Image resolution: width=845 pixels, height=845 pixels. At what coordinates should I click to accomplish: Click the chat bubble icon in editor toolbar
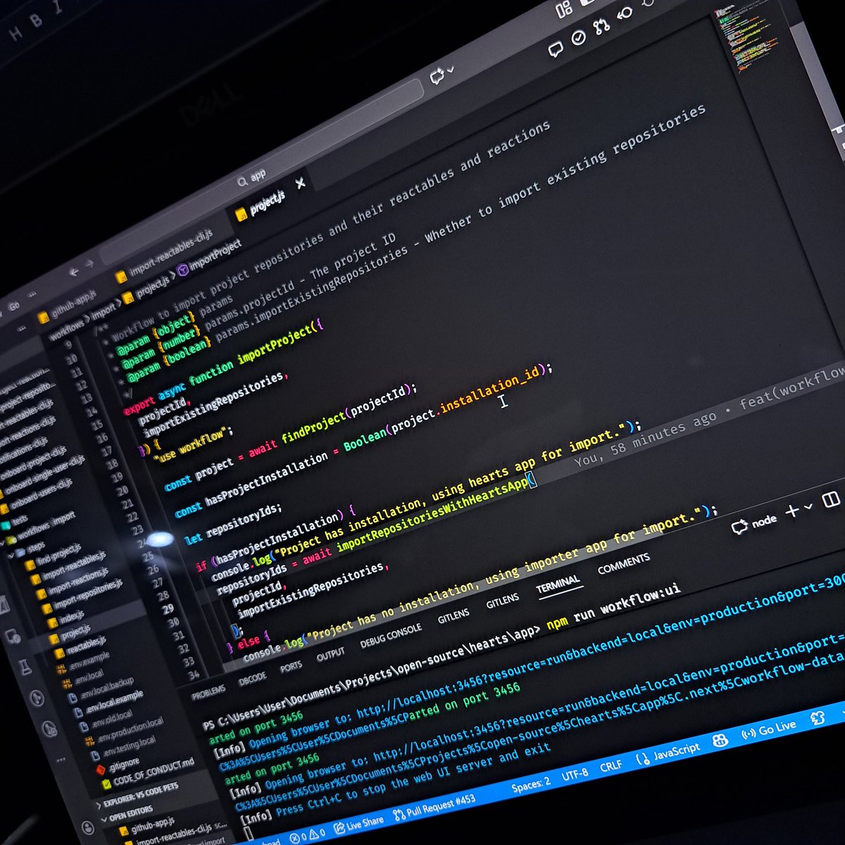click(x=556, y=49)
